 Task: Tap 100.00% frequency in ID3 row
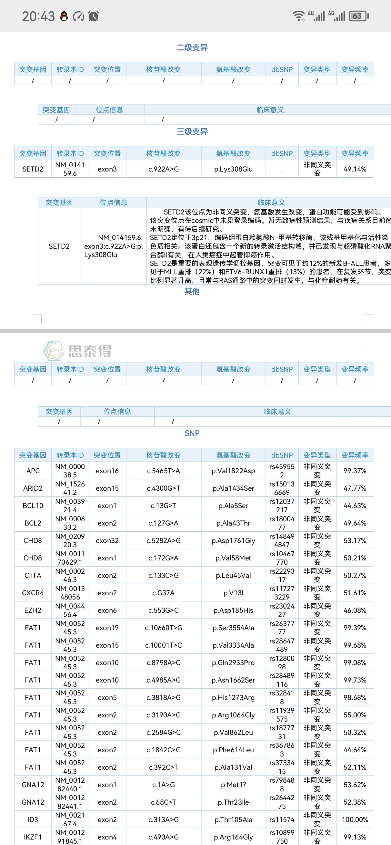coord(355,819)
